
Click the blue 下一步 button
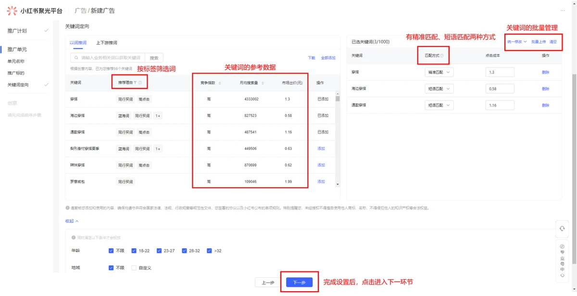point(299,283)
